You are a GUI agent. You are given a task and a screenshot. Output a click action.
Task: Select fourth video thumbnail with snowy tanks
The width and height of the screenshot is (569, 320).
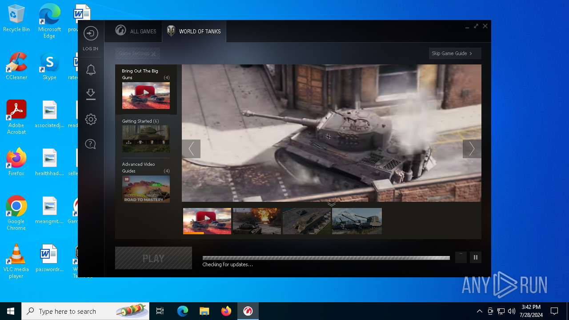[357, 221]
